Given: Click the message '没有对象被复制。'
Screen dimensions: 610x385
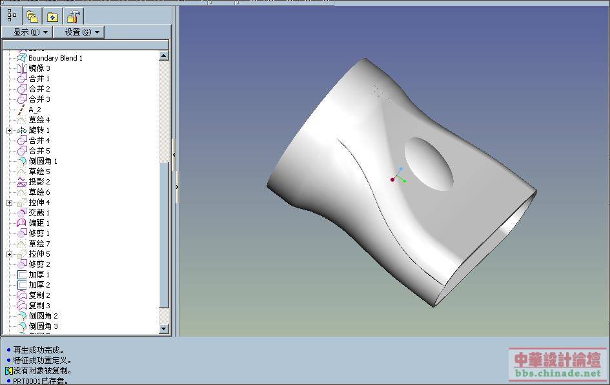Looking at the screenshot, I should pos(42,371).
